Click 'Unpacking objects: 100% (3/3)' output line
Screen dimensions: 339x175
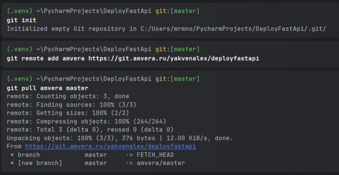coord(120,138)
